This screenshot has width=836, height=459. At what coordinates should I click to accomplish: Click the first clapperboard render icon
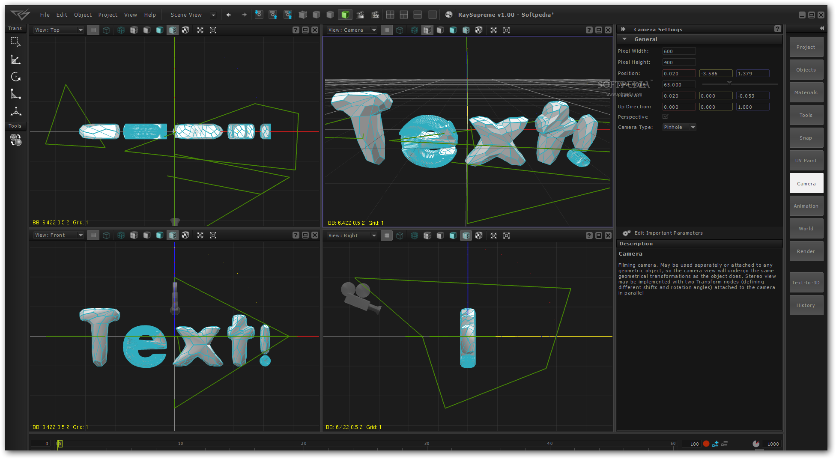[360, 15]
